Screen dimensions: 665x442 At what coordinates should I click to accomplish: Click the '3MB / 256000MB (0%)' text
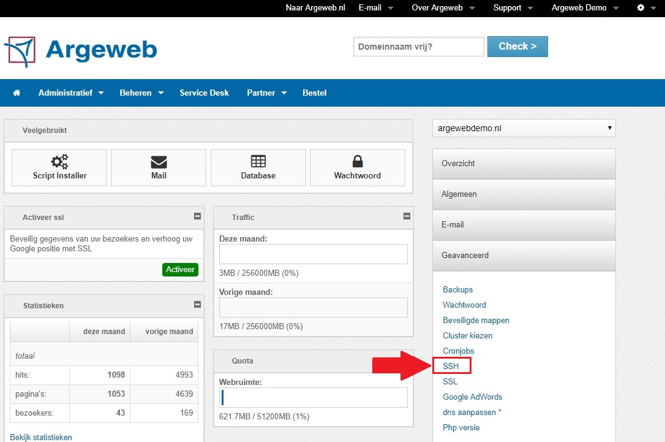pyautogui.click(x=258, y=273)
